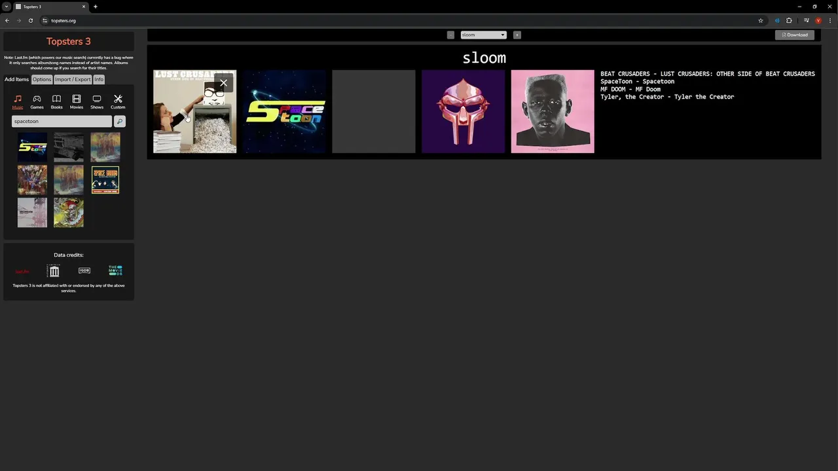838x471 pixels.
Task: Open the Custom tools icon
Action: point(118,101)
